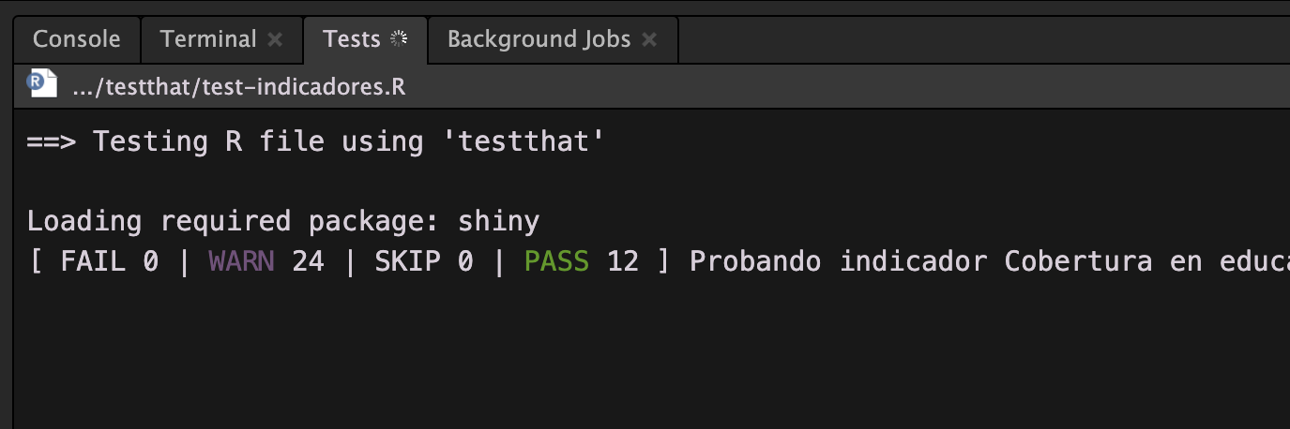1290x429 pixels.
Task: Select the Tests tab
Action: (351, 39)
